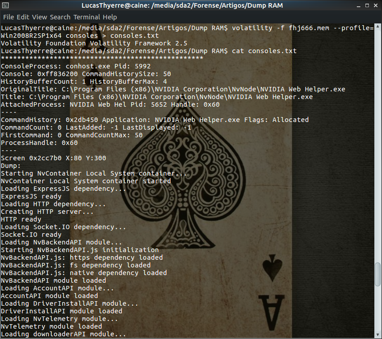This screenshot has height=339, width=382.
Task: Open the Terminal menu
Action: point(87,17)
